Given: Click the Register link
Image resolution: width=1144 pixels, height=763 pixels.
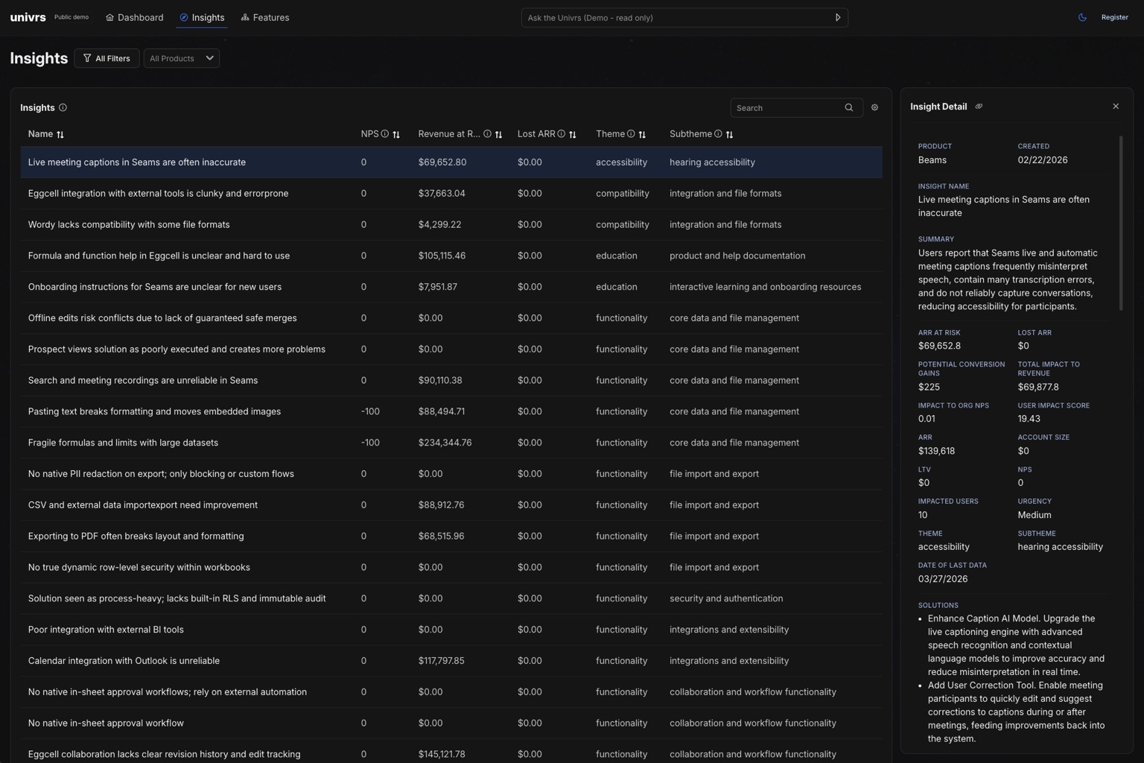Looking at the screenshot, I should 1114,17.
